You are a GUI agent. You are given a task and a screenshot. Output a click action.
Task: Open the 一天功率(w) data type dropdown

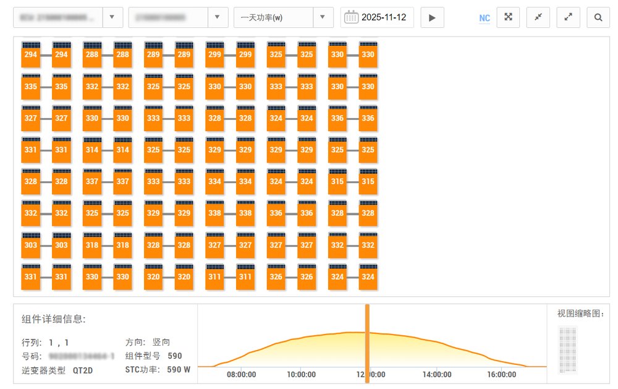click(322, 17)
